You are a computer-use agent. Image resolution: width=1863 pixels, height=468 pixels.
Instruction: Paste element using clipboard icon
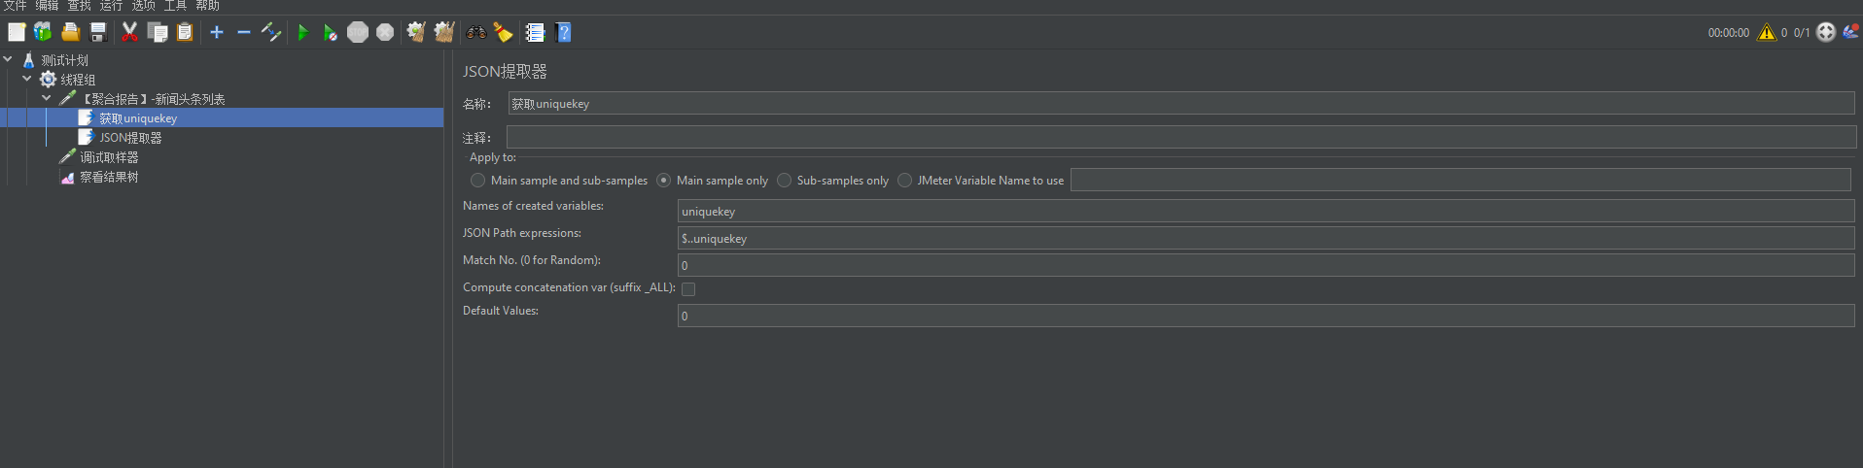coord(185,32)
